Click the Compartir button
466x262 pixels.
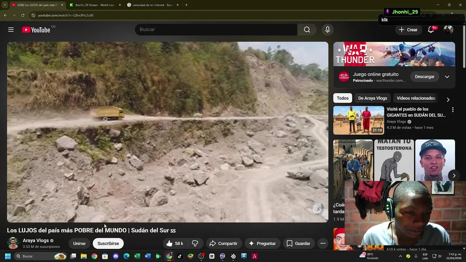pyautogui.click(x=224, y=243)
